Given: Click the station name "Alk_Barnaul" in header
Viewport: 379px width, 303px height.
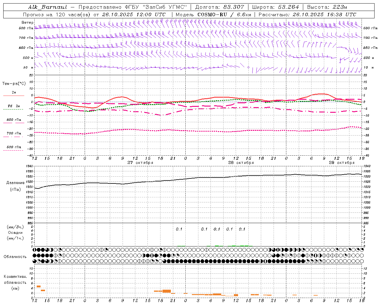Looking at the screenshot, I should [48, 7].
